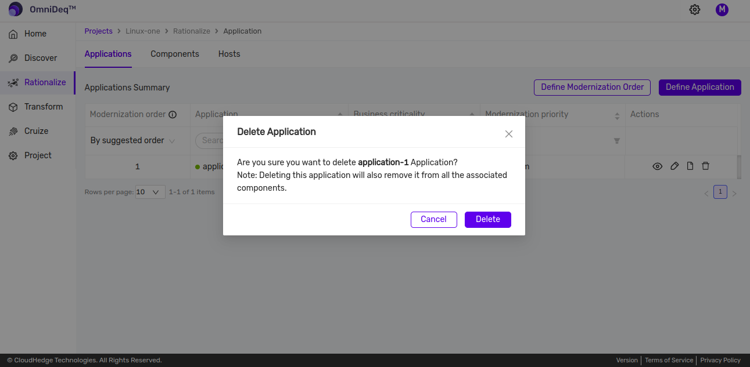The width and height of the screenshot is (750, 367).
Task: Open the settings gear icon
Action: [695, 9]
